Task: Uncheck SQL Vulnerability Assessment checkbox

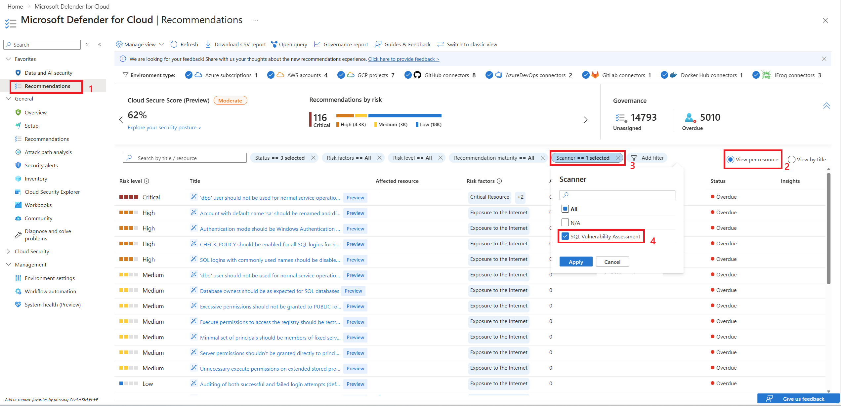Action: click(x=565, y=236)
